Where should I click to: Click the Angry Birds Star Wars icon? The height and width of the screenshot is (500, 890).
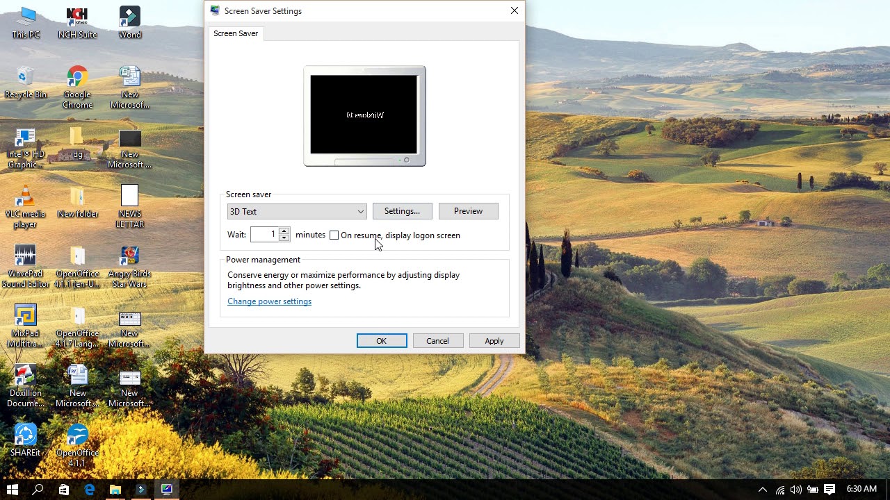point(129,266)
